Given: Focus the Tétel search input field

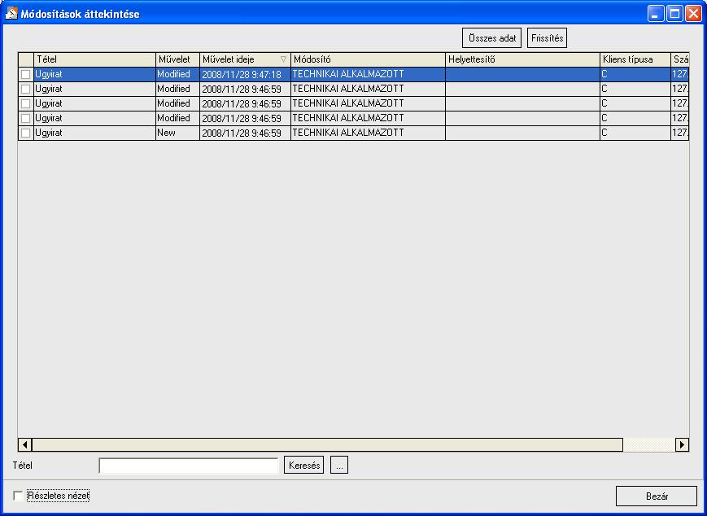Looking at the screenshot, I should point(189,465).
